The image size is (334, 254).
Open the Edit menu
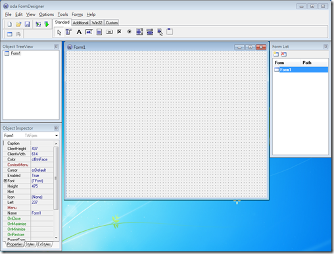19,14
